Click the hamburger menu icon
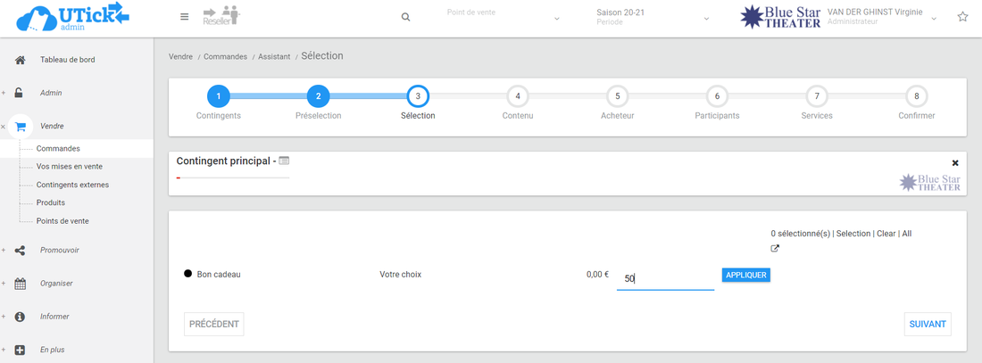Image resolution: width=982 pixels, height=363 pixels. click(184, 17)
